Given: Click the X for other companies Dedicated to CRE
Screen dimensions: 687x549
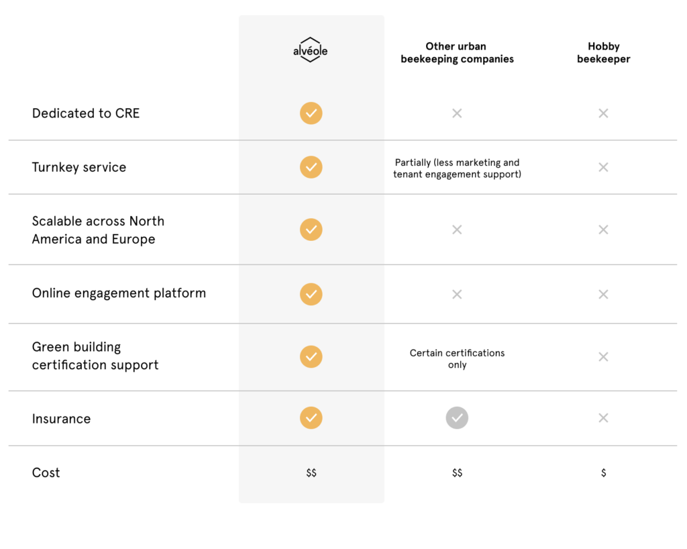Looking at the screenshot, I should (457, 113).
